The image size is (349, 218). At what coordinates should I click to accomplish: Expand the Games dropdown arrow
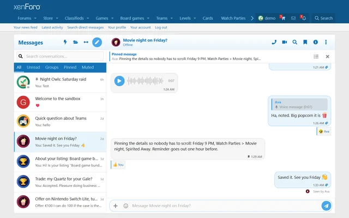click(x=112, y=18)
